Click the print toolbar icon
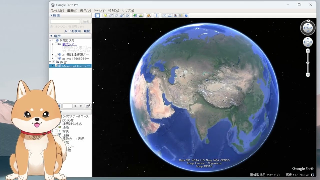The height and width of the screenshot is (180, 320). point(170,15)
